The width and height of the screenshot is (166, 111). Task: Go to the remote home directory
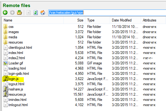click(x=43, y=13)
